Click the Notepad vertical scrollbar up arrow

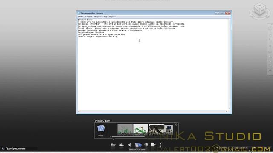(x=229, y=20)
